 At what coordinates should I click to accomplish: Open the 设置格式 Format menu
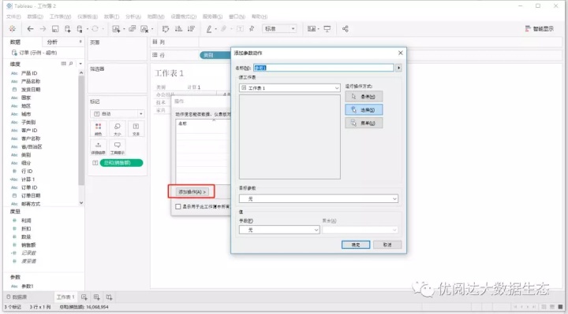click(x=183, y=17)
